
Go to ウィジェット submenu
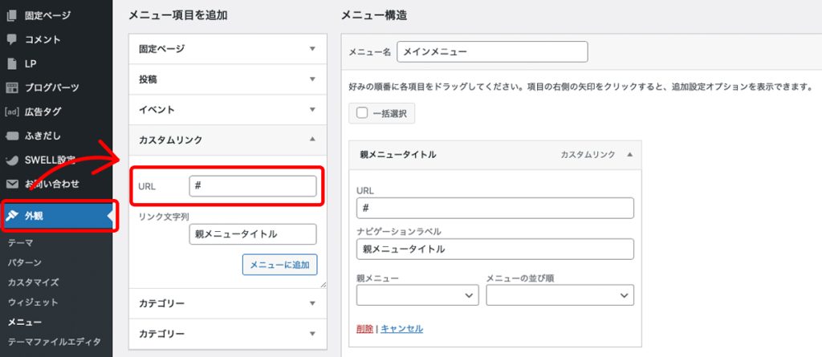pyautogui.click(x=33, y=302)
